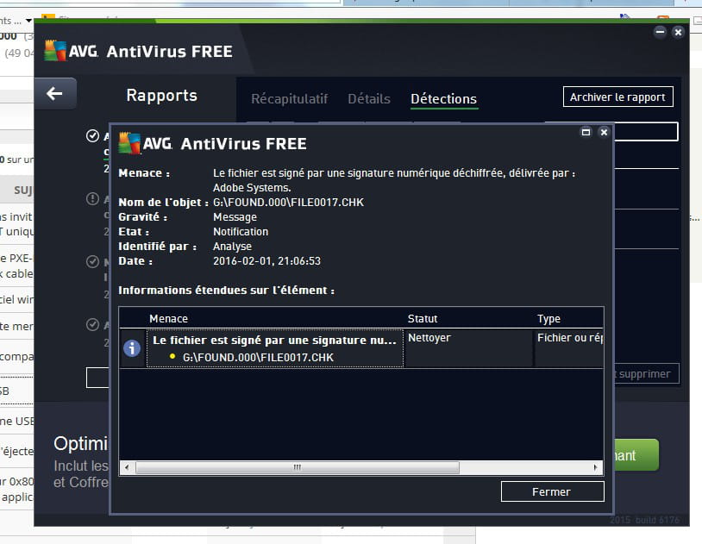Select the threat row 'Le fichier est signé par une signature nu...'
This screenshot has height=544, width=702.
[x=275, y=348]
